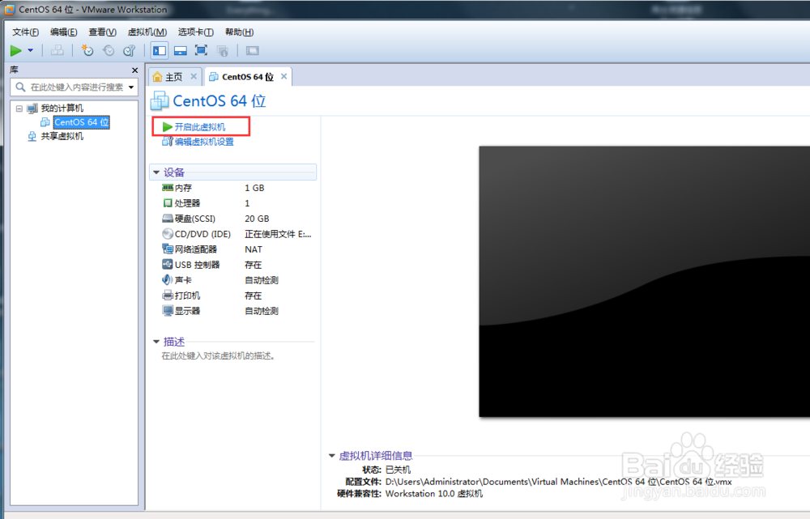This screenshot has width=810, height=519.
Task: Open the snapshot manager icon
Action: pos(129,51)
